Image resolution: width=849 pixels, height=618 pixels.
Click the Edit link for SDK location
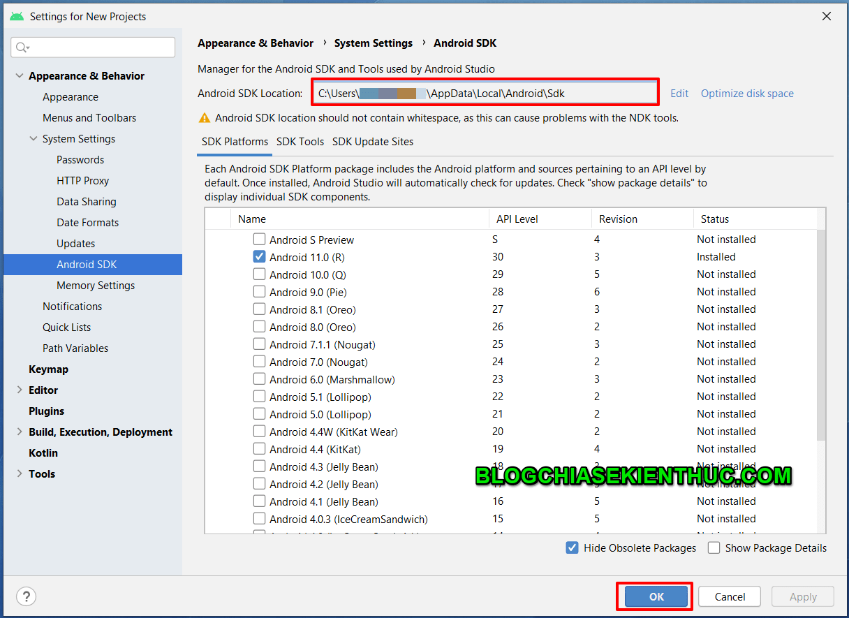[679, 94]
